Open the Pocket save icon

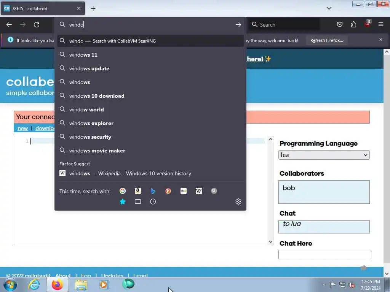[x=339, y=24]
